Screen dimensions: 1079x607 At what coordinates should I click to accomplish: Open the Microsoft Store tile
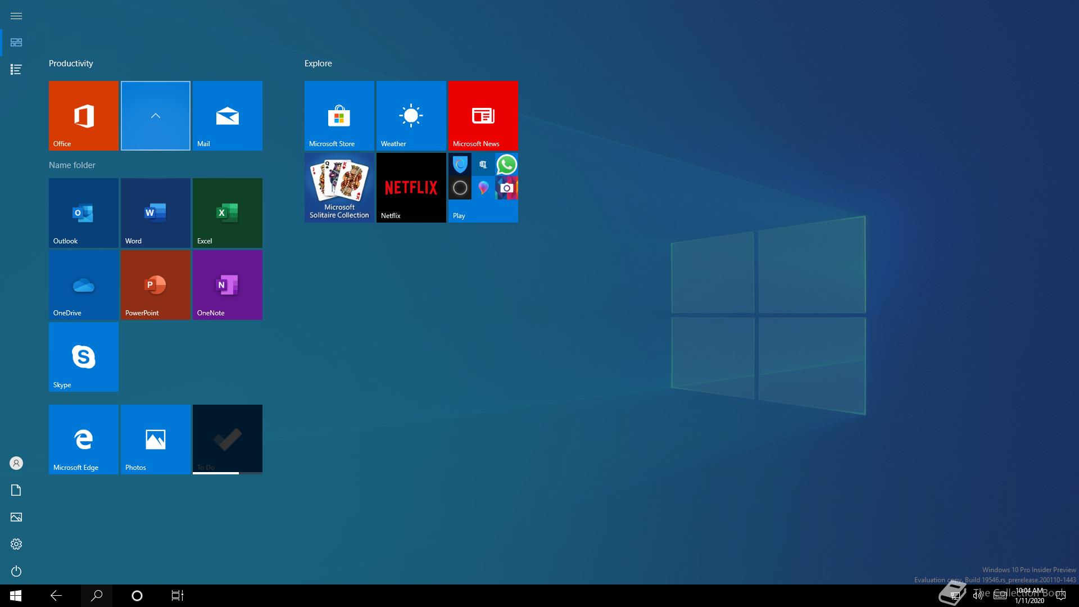[339, 116]
